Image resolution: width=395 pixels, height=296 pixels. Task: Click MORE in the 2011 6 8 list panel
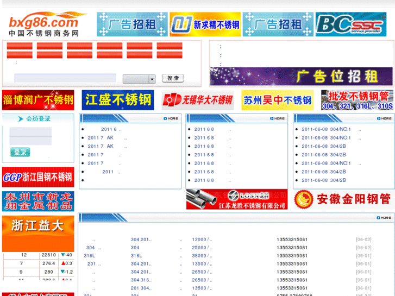[277, 118]
